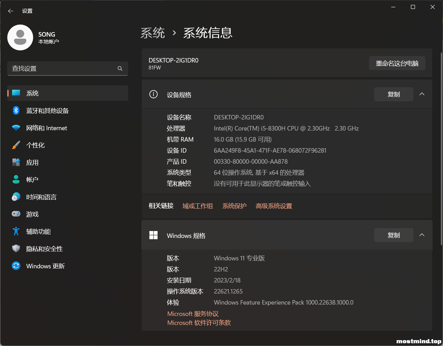Click the gamepad icon for 游戏
Screen dimensions: 443x346
click(x=16, y=214)
